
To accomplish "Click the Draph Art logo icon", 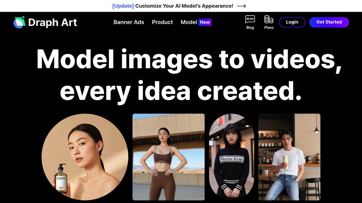I will coord(19,22).
